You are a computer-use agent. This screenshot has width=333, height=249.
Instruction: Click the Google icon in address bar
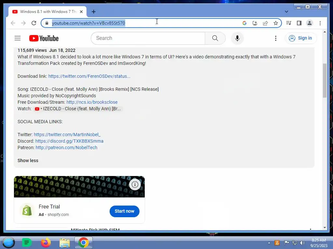tap(245, 23)
